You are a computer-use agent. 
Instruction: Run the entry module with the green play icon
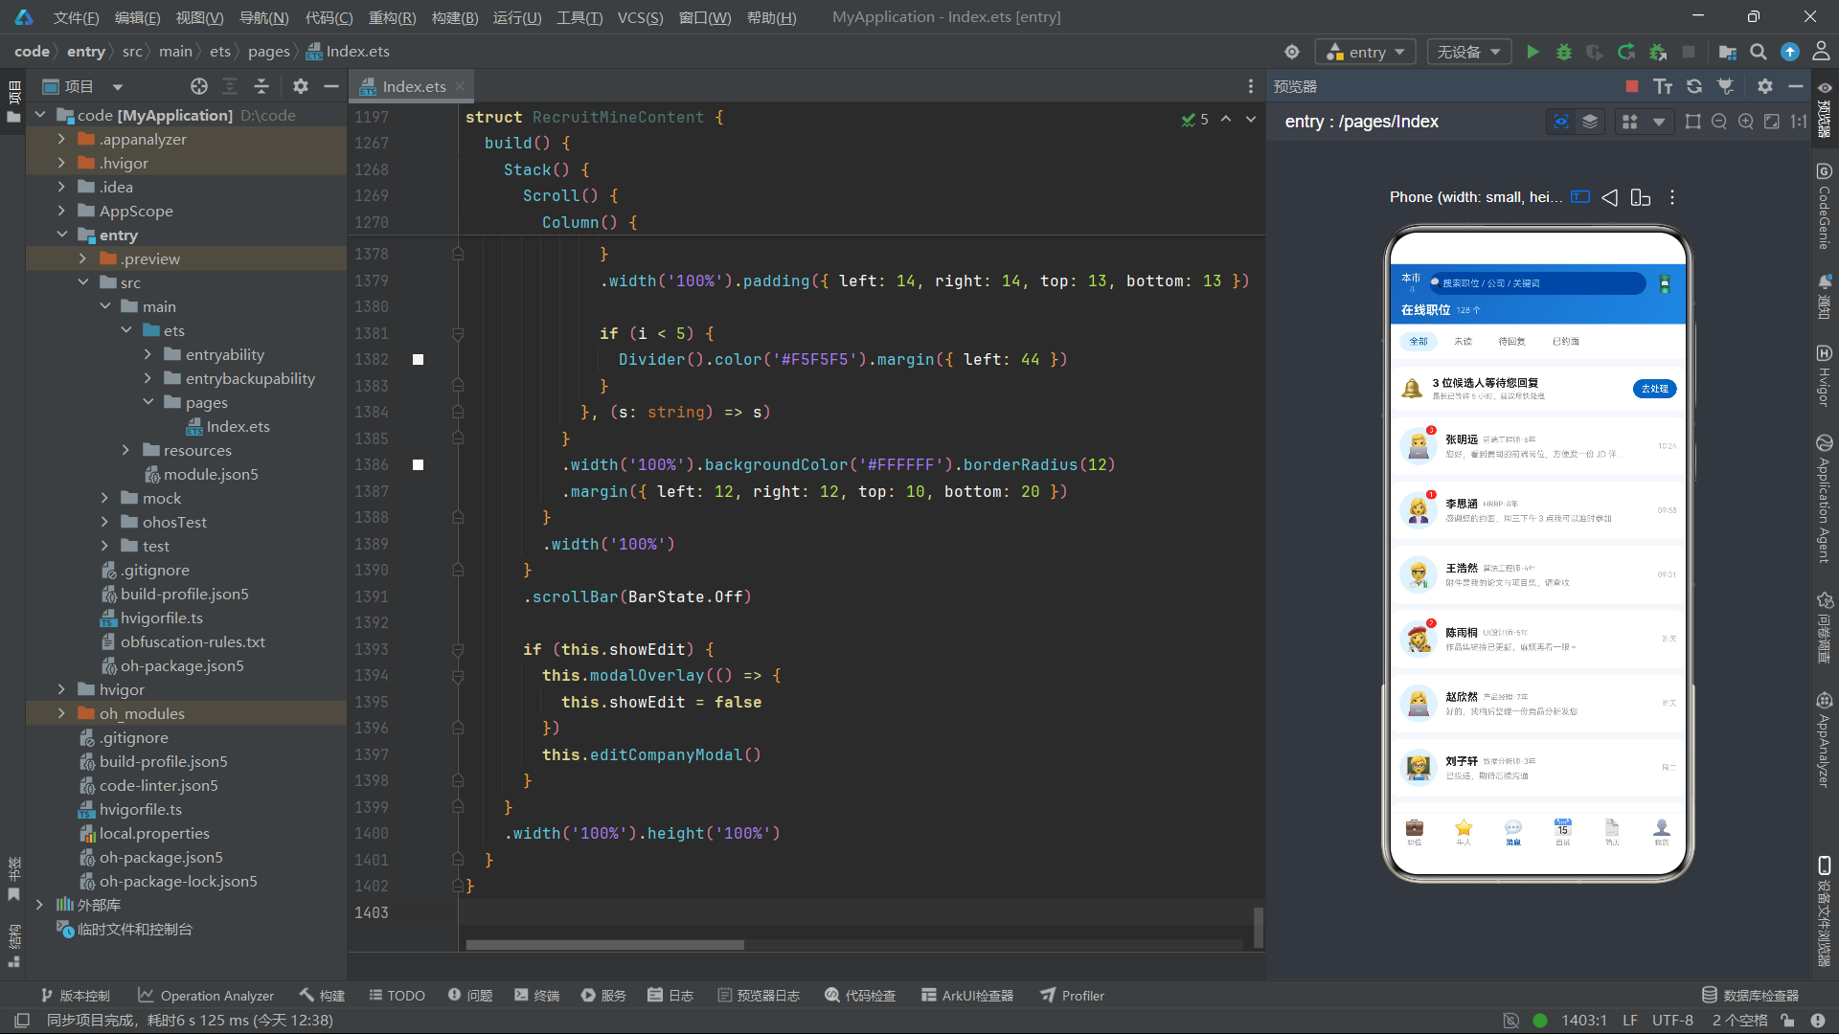coord(1532,52)
